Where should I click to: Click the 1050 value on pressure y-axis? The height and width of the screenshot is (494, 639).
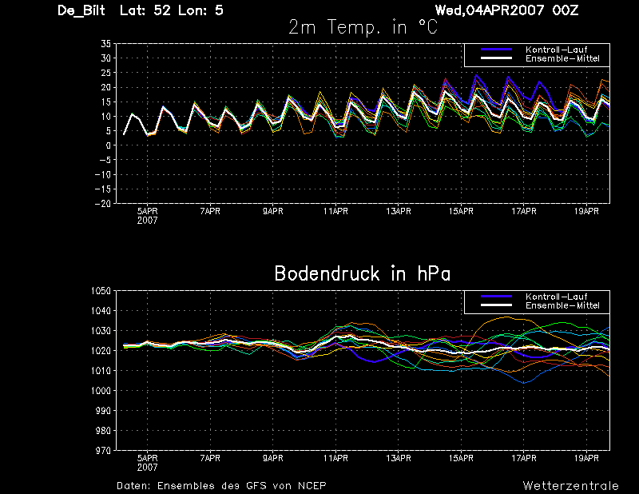(x=101, y=291)
